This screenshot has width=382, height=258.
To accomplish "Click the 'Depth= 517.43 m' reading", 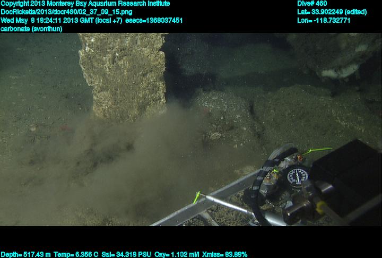I will [x=25, y=254].
